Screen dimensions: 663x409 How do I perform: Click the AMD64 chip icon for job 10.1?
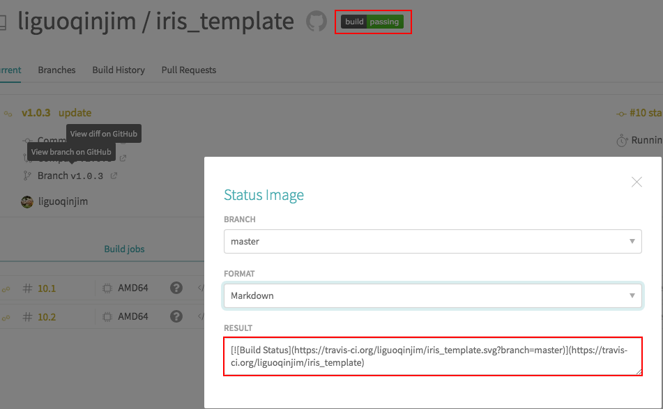[107, 288]
